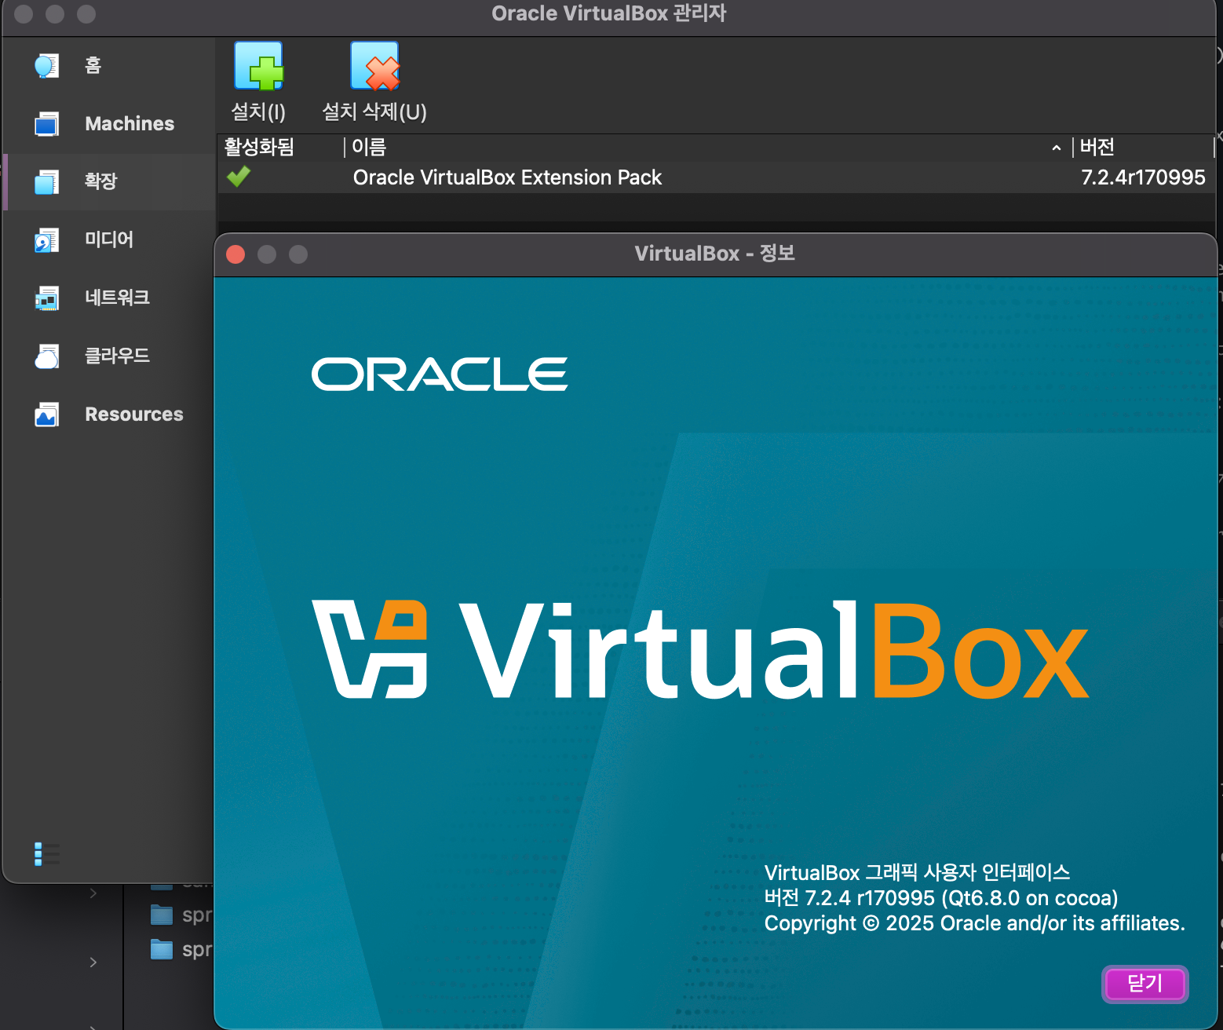
Task: Open the 미디어 media sidebar icon
Action: point(47,239)
